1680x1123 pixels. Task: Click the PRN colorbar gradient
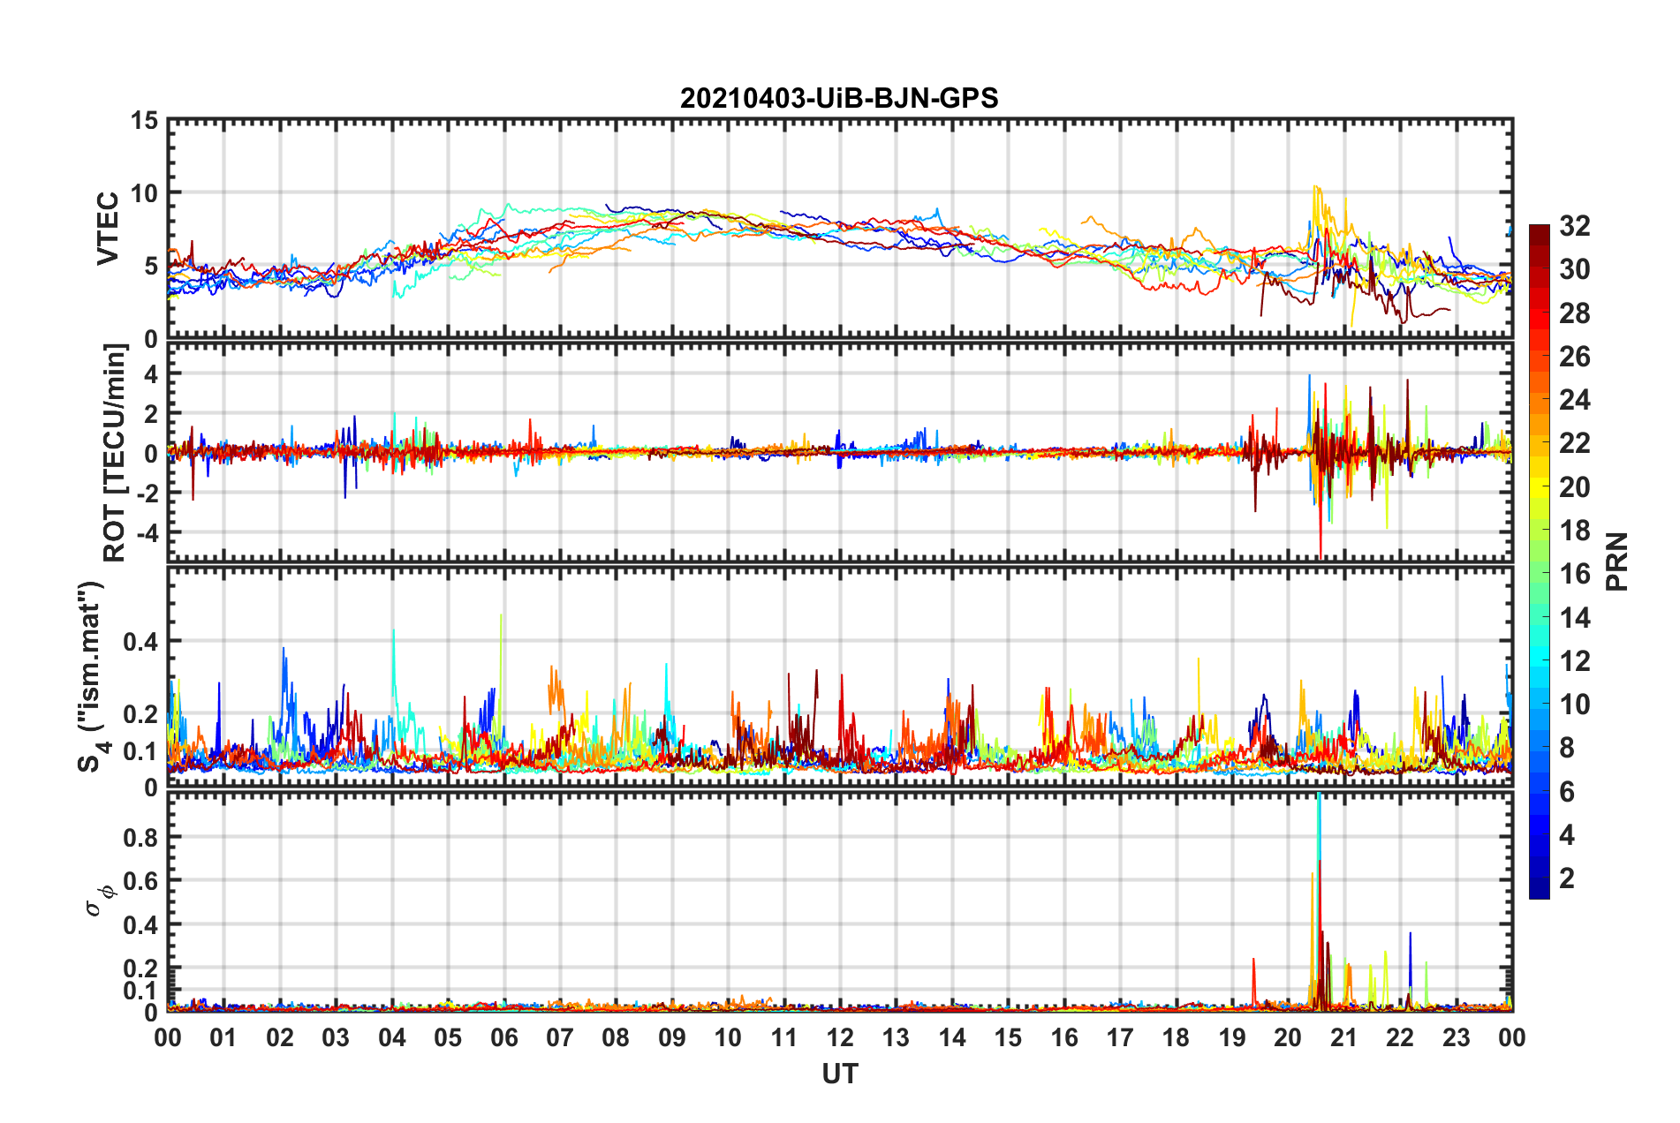tap(1539, 561)
